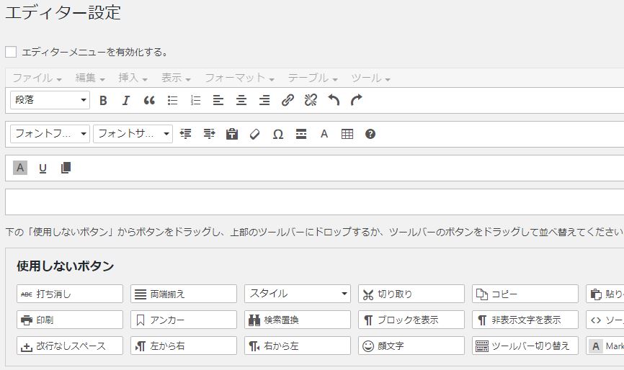Click the special character Omega icon
This screenshot has width=624, height=370.
pos(278,134)
